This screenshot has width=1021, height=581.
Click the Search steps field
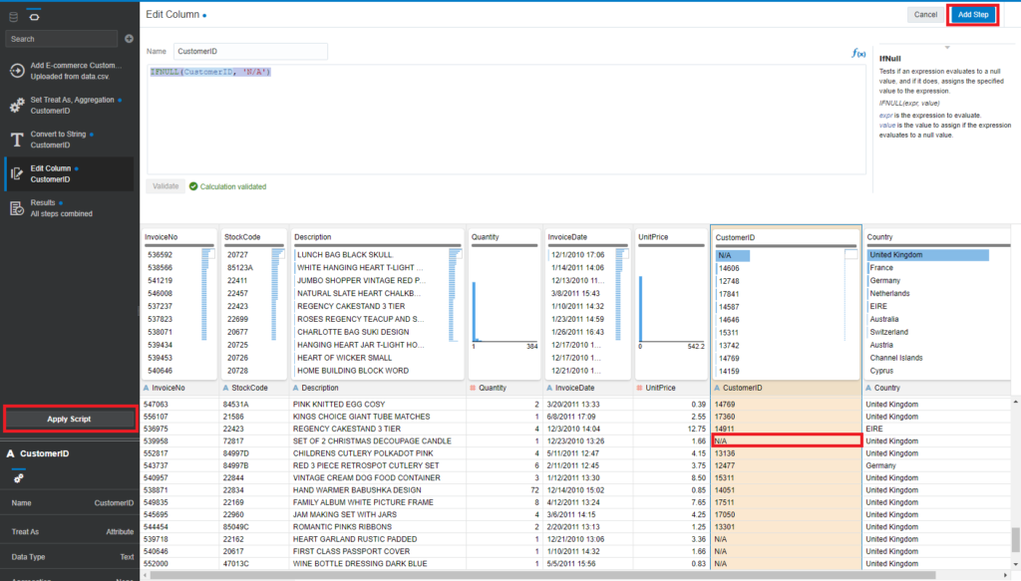(61, 39)
